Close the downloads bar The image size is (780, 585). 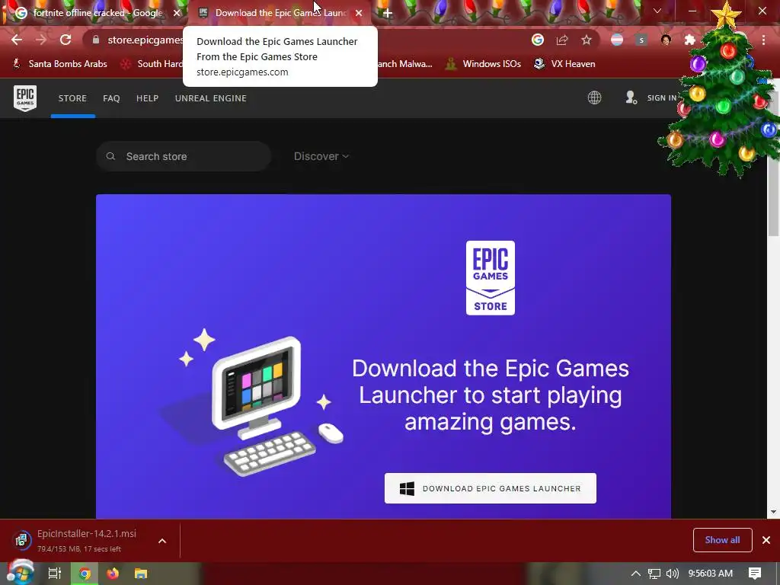(766, 540)
